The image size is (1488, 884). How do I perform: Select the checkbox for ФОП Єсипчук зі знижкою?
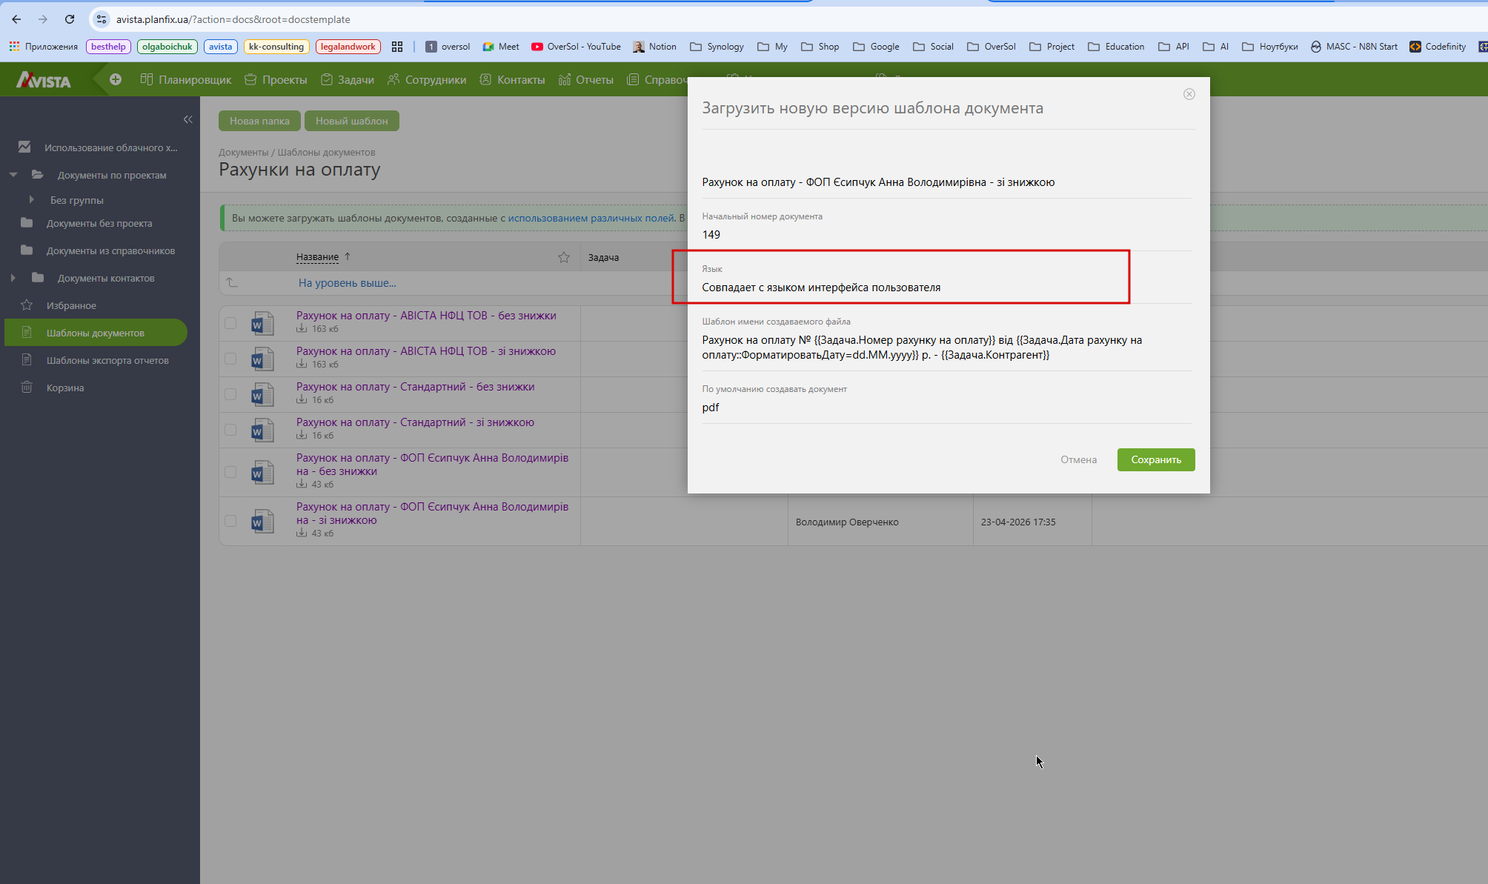pyautogui.click(x=230, y=521)
